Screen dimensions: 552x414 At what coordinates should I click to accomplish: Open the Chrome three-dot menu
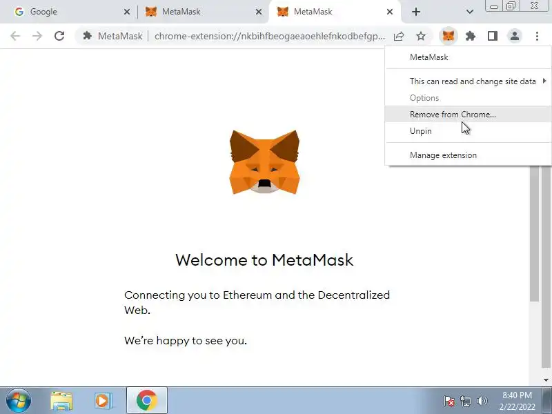(x=537, y=36)
